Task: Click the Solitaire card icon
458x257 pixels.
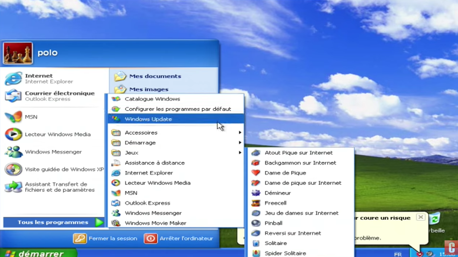Action: click(256, 243)
